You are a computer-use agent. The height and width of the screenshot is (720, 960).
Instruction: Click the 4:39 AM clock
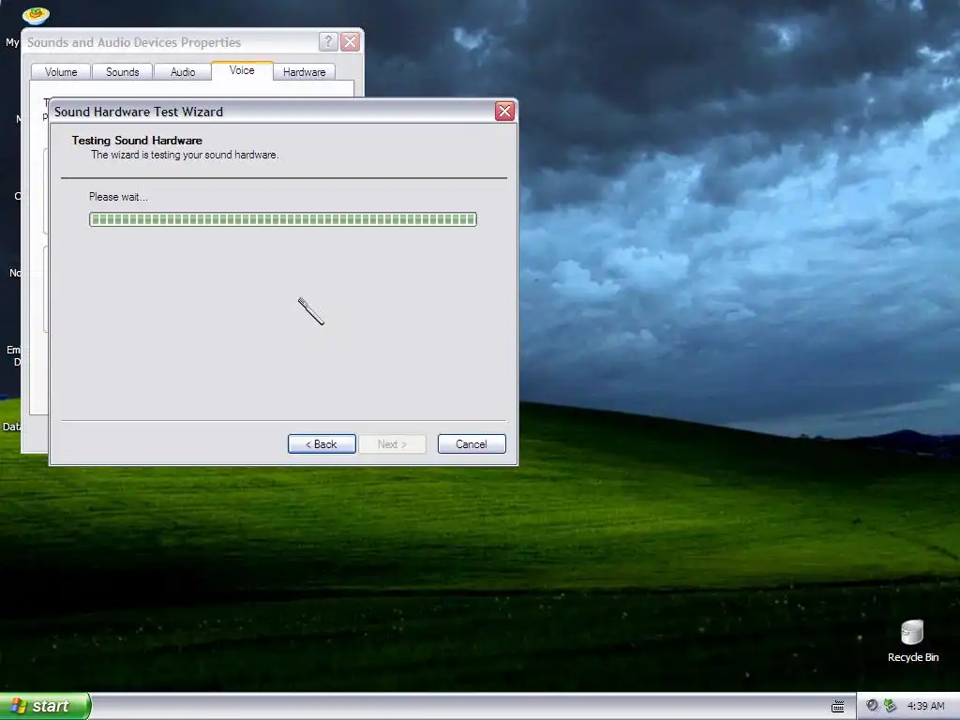coord(925,706)
